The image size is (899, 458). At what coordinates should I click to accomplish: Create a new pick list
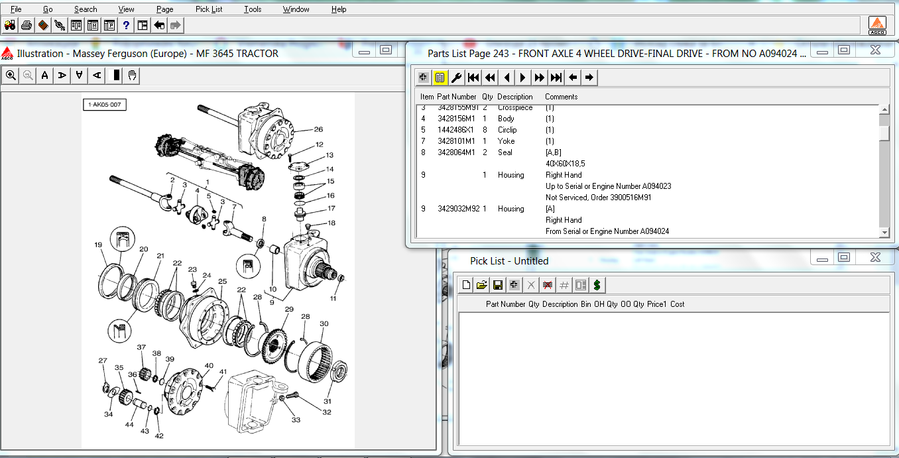click(x=466, y=285)
